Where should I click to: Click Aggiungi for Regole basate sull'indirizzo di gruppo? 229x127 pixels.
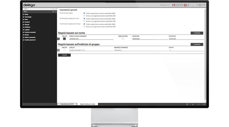[197, 45]
